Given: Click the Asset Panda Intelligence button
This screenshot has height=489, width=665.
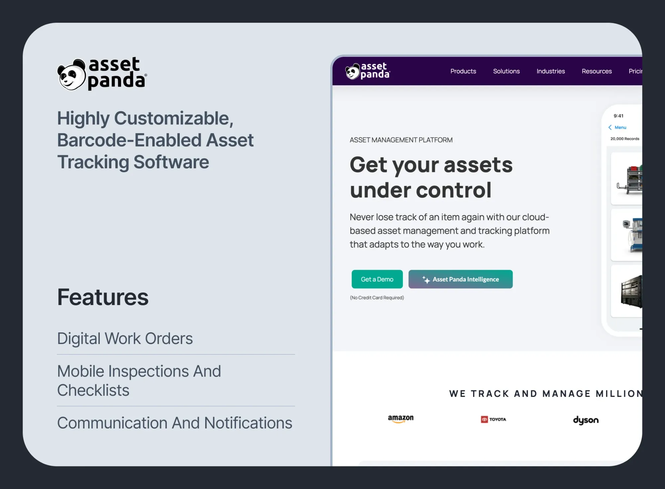Looking at the screenshot, I should [x=461, y=279].
